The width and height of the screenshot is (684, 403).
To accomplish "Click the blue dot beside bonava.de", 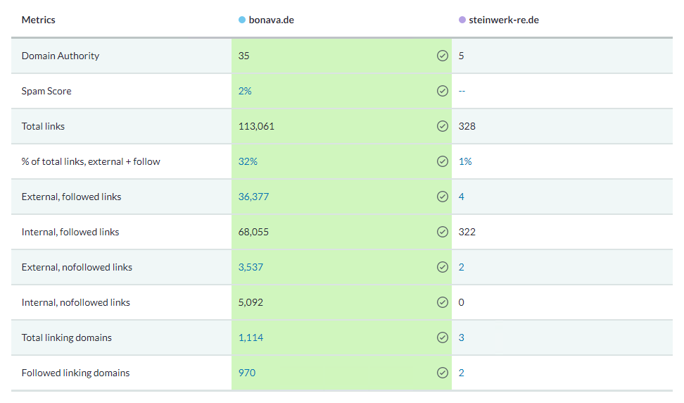I will point(242,20).
